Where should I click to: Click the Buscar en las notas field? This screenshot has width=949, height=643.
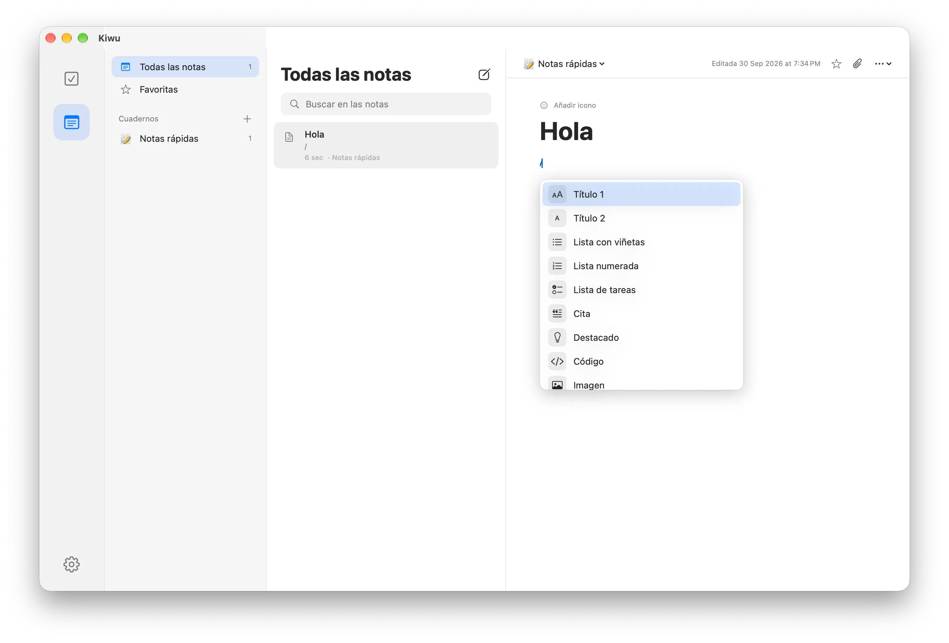point(386,104)
